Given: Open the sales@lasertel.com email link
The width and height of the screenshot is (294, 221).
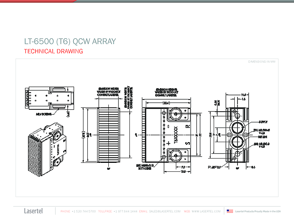Looking at the screenshot, I should (165, 211).
